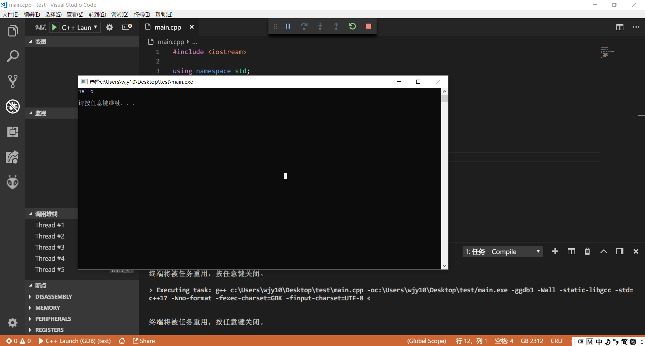The width and height of the screenshot is (645, 346).
Task: Open the 编辑(E) menu
Action: 32,14
